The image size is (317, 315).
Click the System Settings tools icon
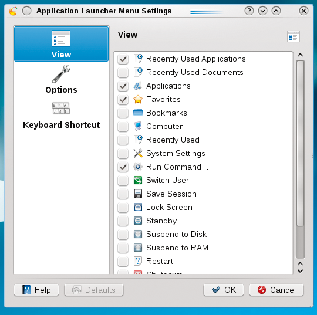pyautogui.click(x=138, y=153)
